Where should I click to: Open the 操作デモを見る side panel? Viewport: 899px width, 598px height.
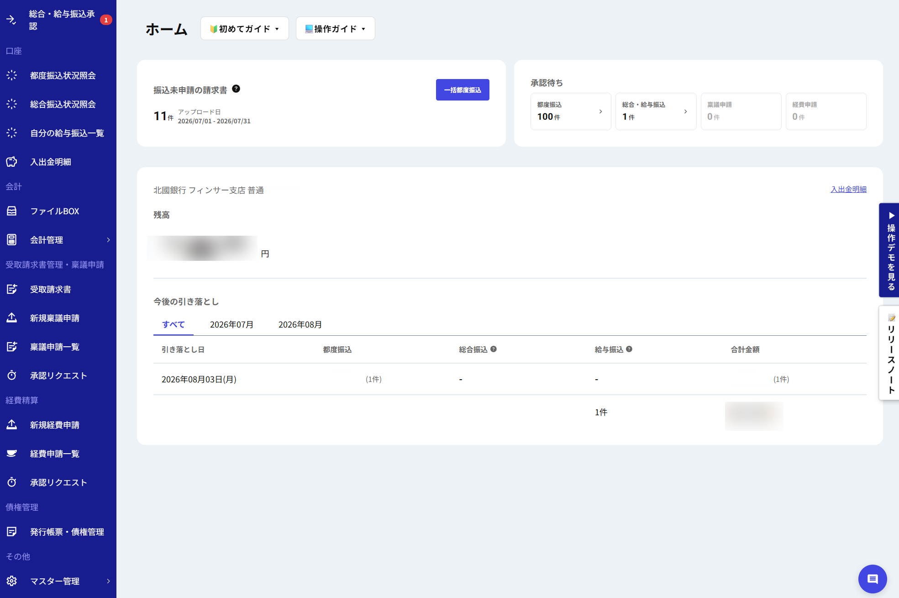(x=890, y=250)
